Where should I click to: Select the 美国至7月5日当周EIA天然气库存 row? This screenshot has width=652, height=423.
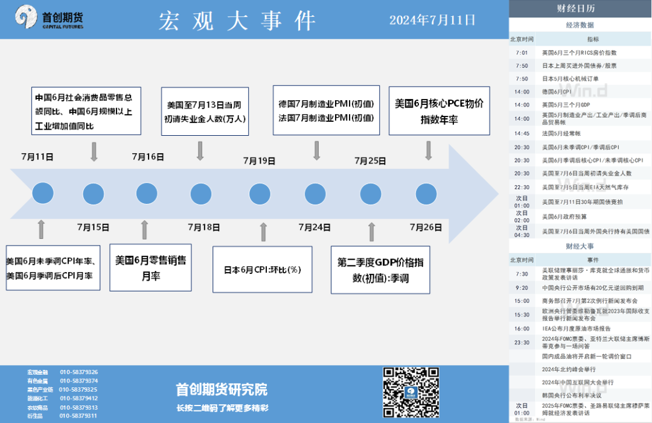pyautogui.click(x=580, y=187)
